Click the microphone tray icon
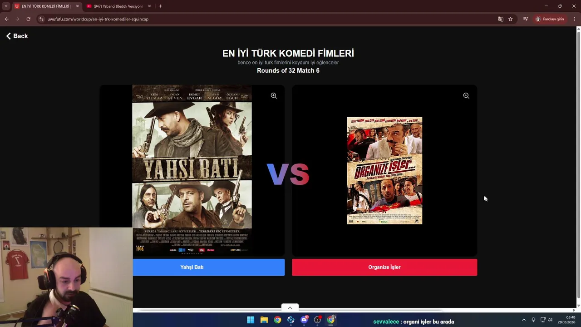The image size is (581, 327). tap(533, 320)
